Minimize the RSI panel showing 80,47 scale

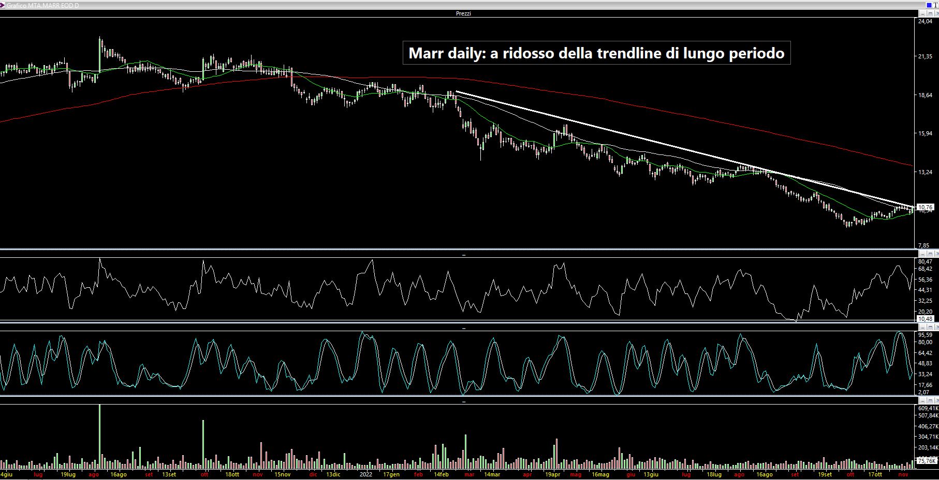pyautogui.click(x=922, y=254)
